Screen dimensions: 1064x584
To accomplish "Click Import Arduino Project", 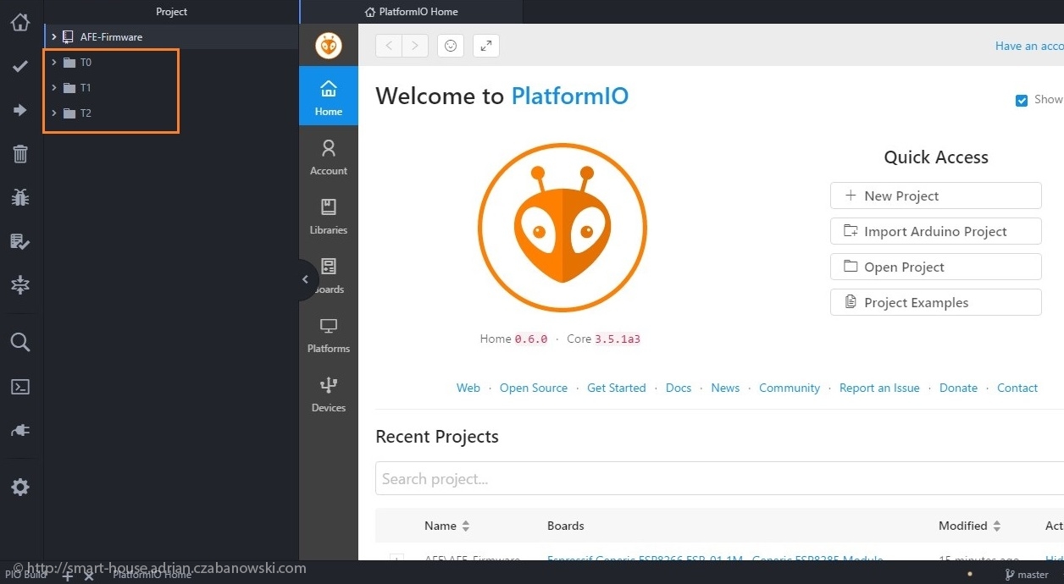I will (936, 231).
